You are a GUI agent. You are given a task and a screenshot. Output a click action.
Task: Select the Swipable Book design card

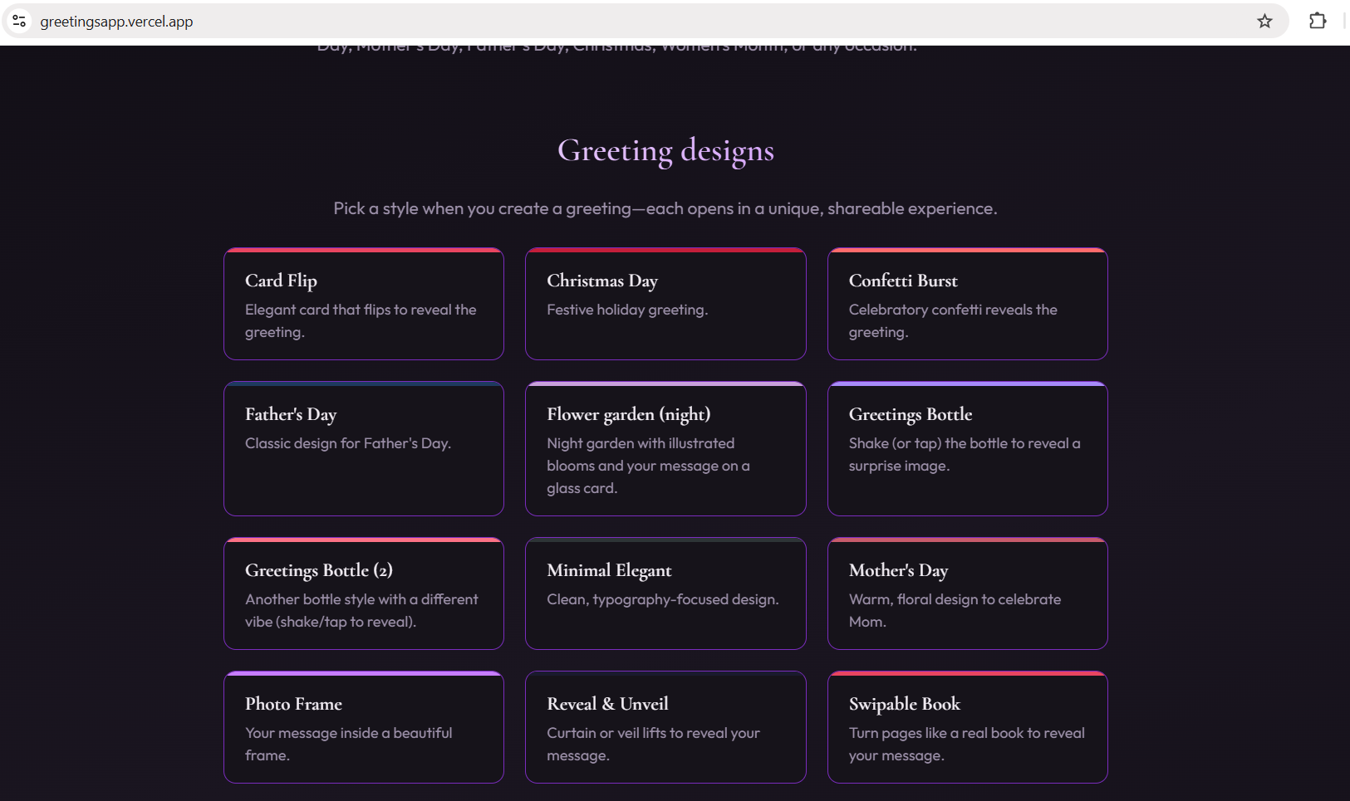[968, 727]
